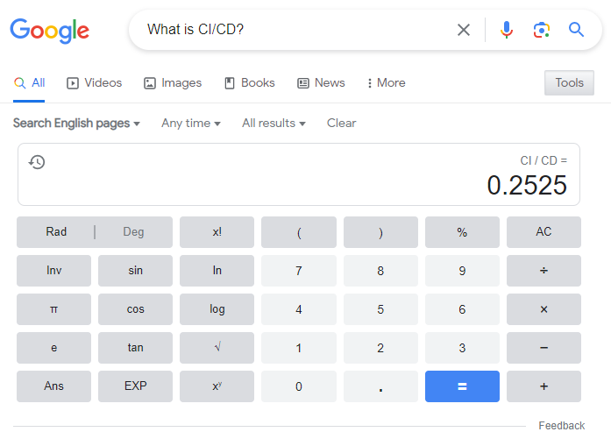Switch calculator to Rad mode
Viewport: 611px width, 439px height.
[56, 232]
